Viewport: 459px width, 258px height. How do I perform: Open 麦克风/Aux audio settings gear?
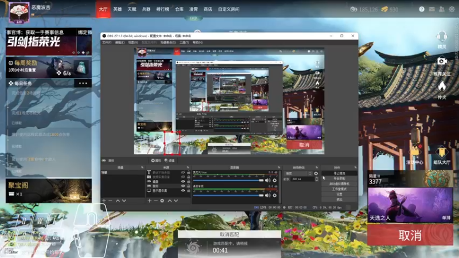point(275,181)
